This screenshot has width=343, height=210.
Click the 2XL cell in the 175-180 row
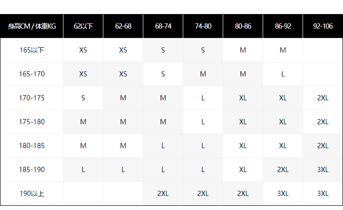(x=323, y=122)
